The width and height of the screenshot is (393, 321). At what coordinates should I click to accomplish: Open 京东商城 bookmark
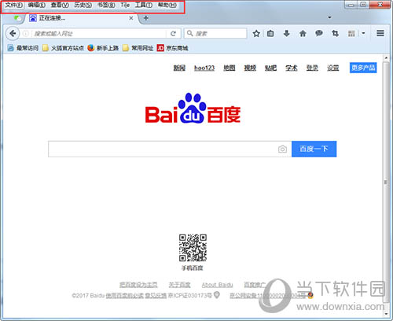[172, 48]
